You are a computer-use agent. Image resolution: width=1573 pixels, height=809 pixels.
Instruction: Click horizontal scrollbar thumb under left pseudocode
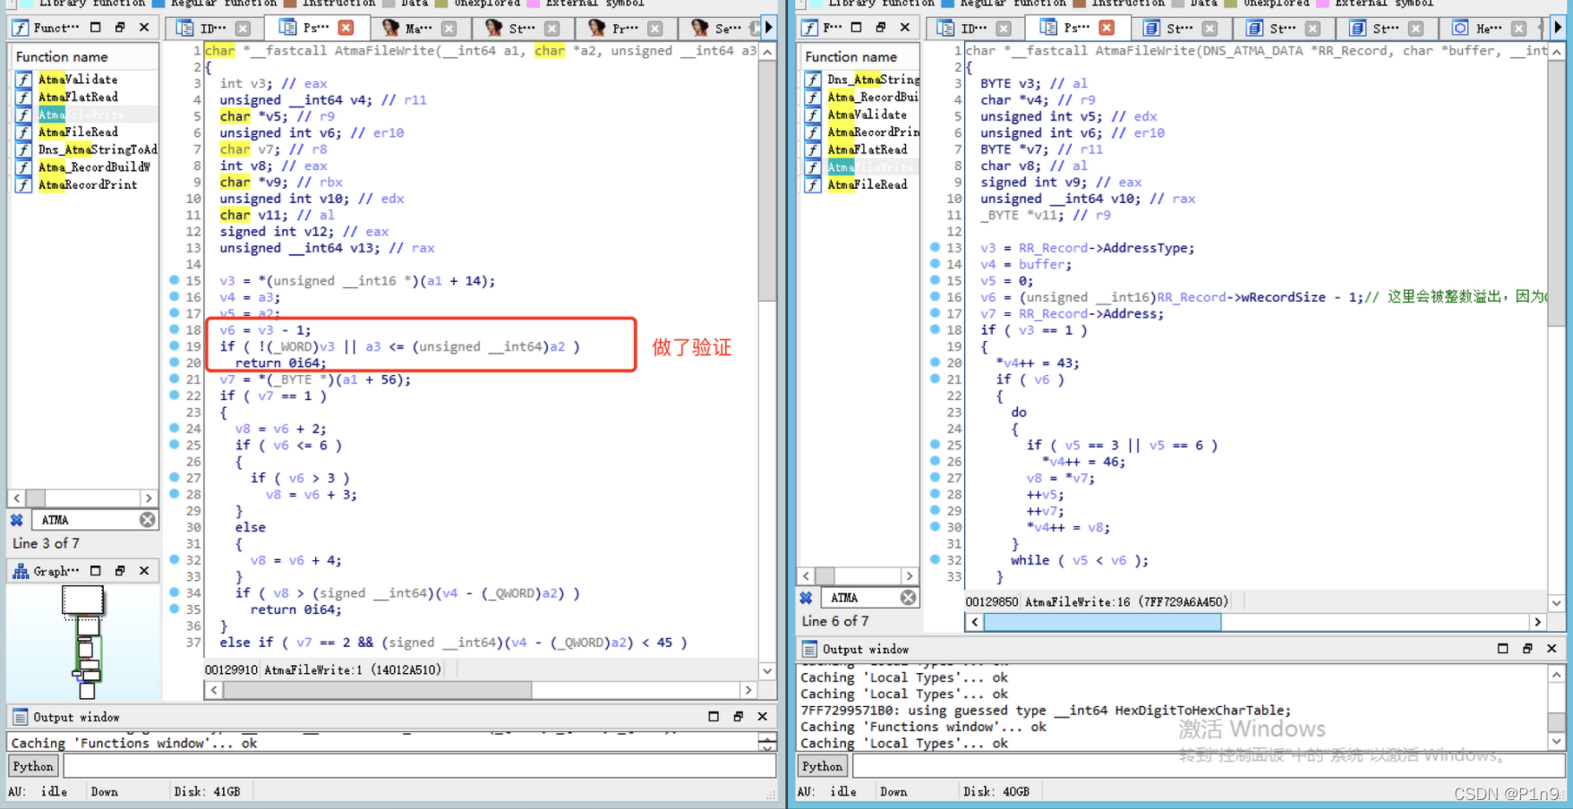click(377, 690)
